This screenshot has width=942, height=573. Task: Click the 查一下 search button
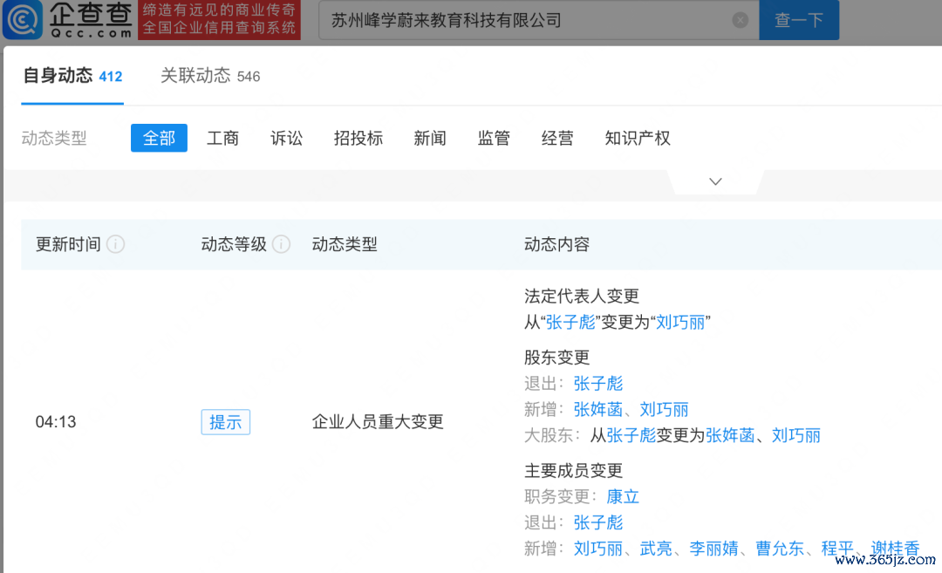coord(799,20)
